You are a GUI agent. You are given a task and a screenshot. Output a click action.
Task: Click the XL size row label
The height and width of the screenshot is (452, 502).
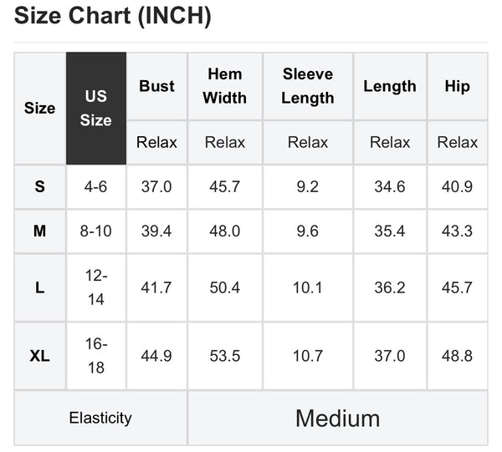click(x=40, y=356)
